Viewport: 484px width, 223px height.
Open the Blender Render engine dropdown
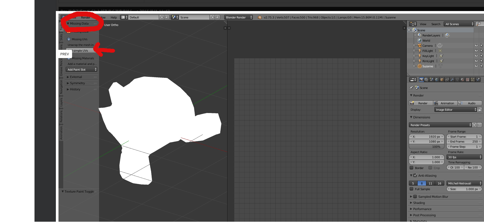(x=238, y=17)
